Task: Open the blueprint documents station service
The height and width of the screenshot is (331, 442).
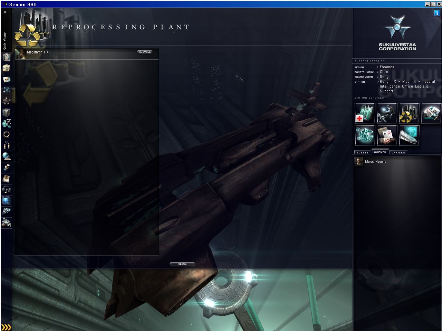Action: coord(431,113)
